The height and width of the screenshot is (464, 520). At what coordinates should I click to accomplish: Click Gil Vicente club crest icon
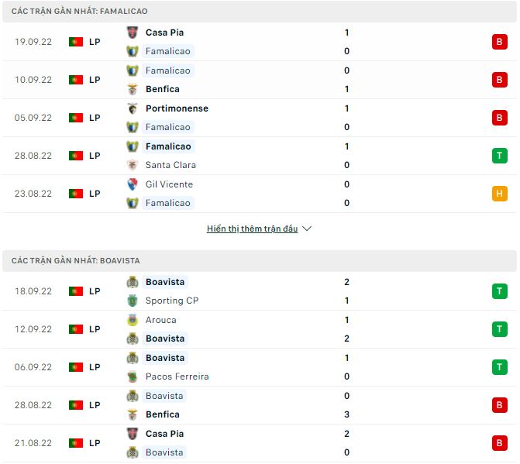[133, 184]
